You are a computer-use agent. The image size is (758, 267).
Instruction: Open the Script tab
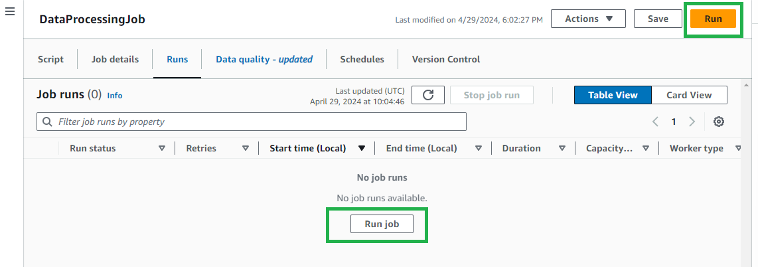point(51,59)
